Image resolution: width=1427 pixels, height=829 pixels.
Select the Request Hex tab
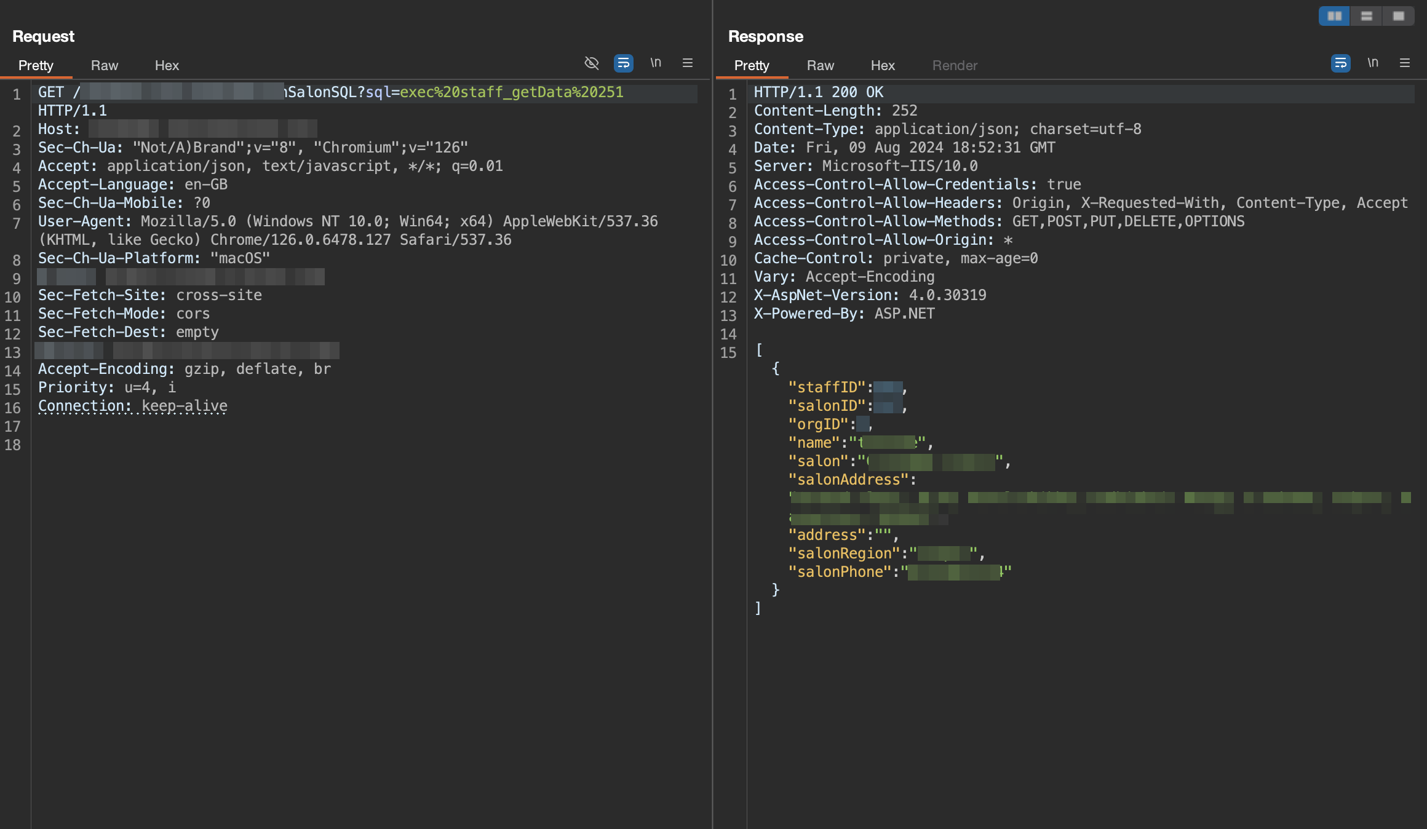pos(167,65)
